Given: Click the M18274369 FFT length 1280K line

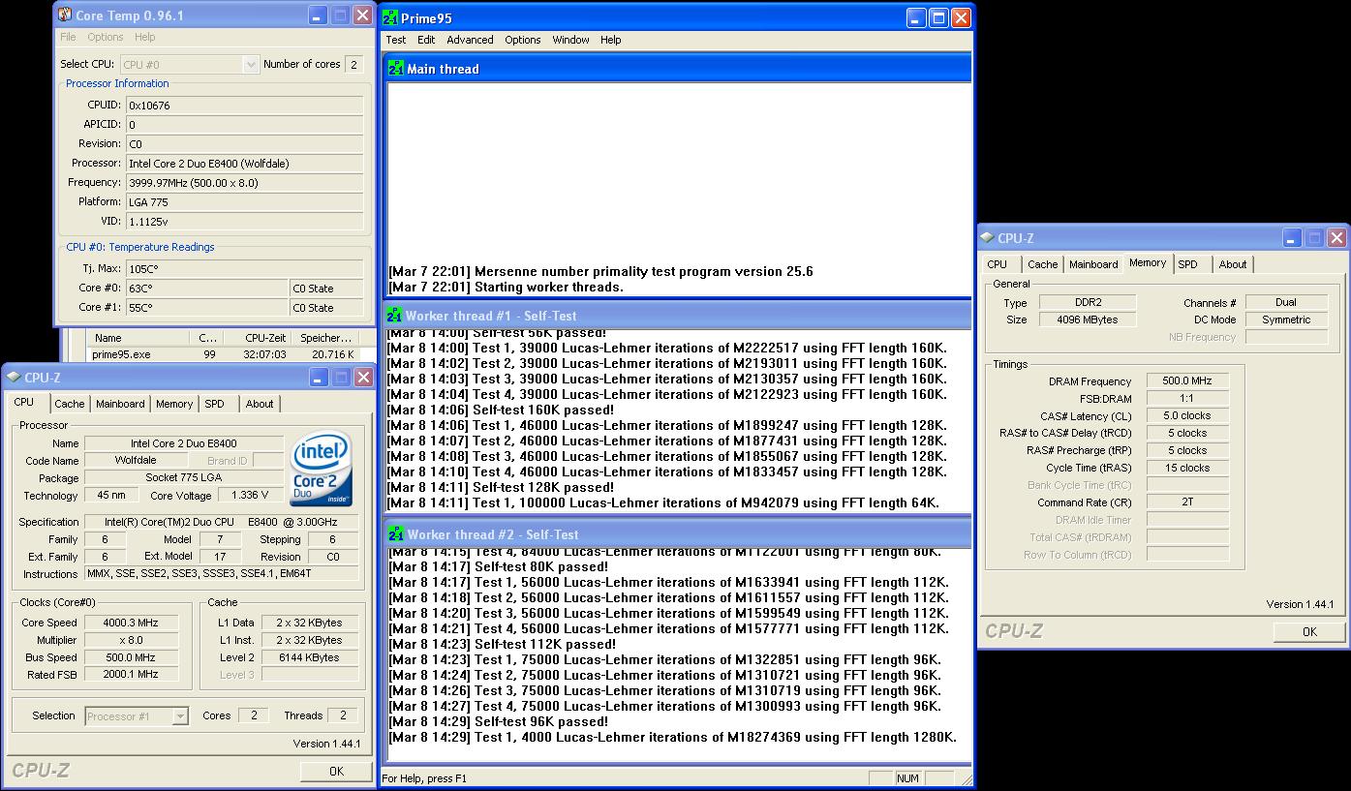Looking at the screenshot, I should pyautogui.click(x=672, y=737).
